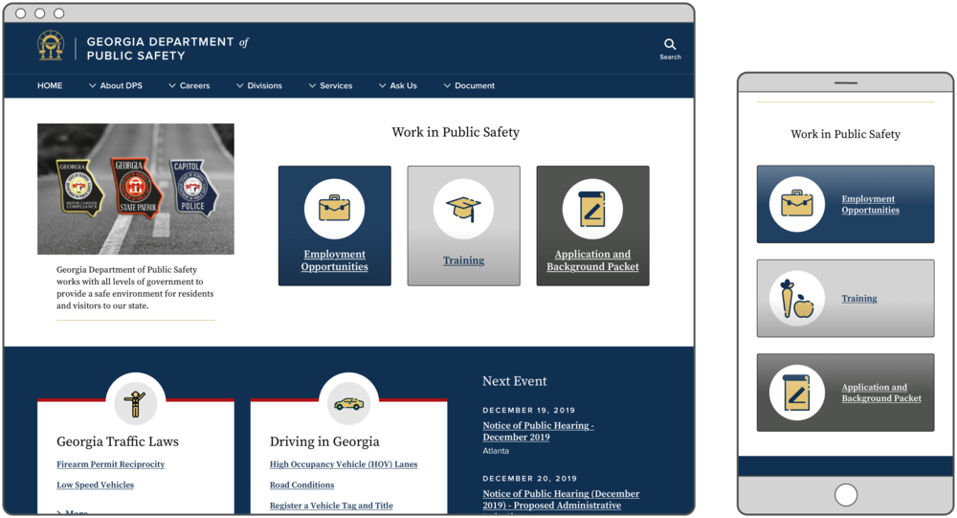
Task: Open Firearm Permit Reciprocity link
Action: click(x=110, y=464)
